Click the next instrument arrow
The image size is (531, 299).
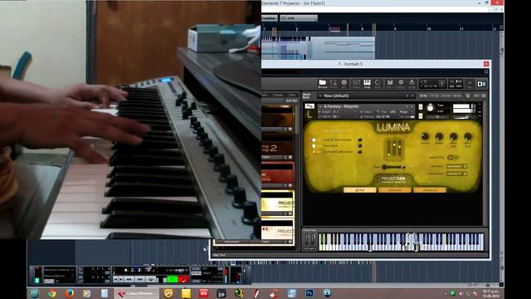pyautogui.click(x=412, y=106)
